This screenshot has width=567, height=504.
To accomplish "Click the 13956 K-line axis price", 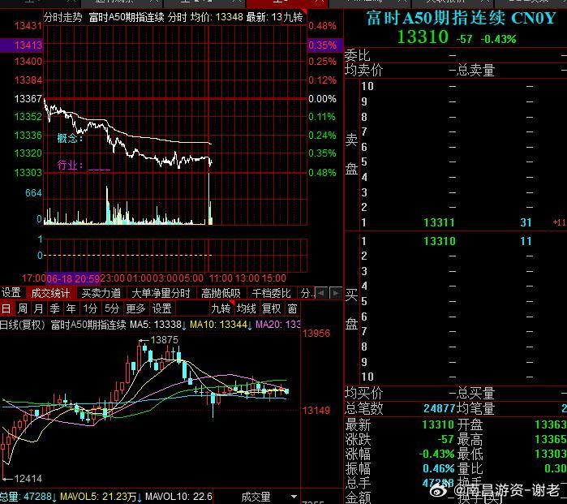I will click(x=316, y=334).
